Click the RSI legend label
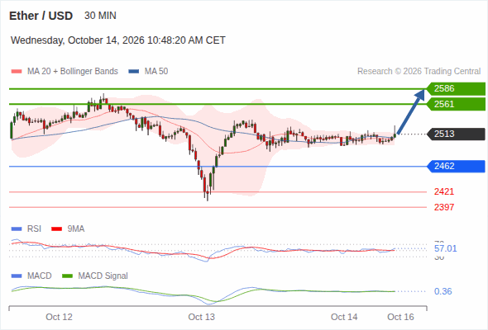 click(34, 229)
